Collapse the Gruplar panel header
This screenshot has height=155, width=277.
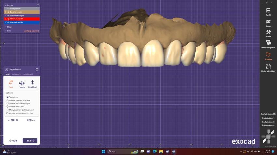[5, 5]
